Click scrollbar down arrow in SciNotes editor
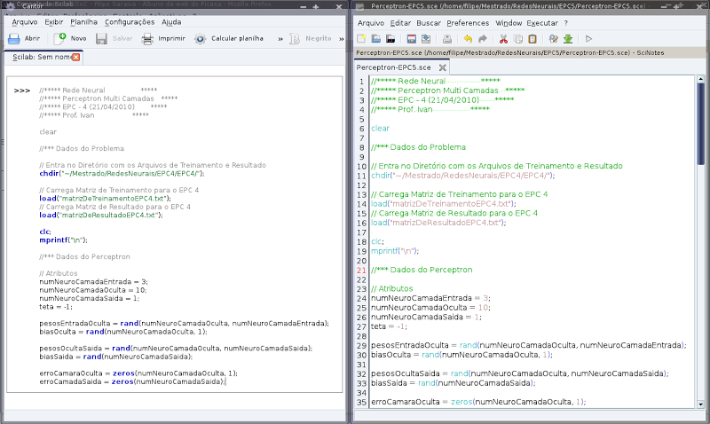The width and height of the screenshot is (710, 424). 701,404
